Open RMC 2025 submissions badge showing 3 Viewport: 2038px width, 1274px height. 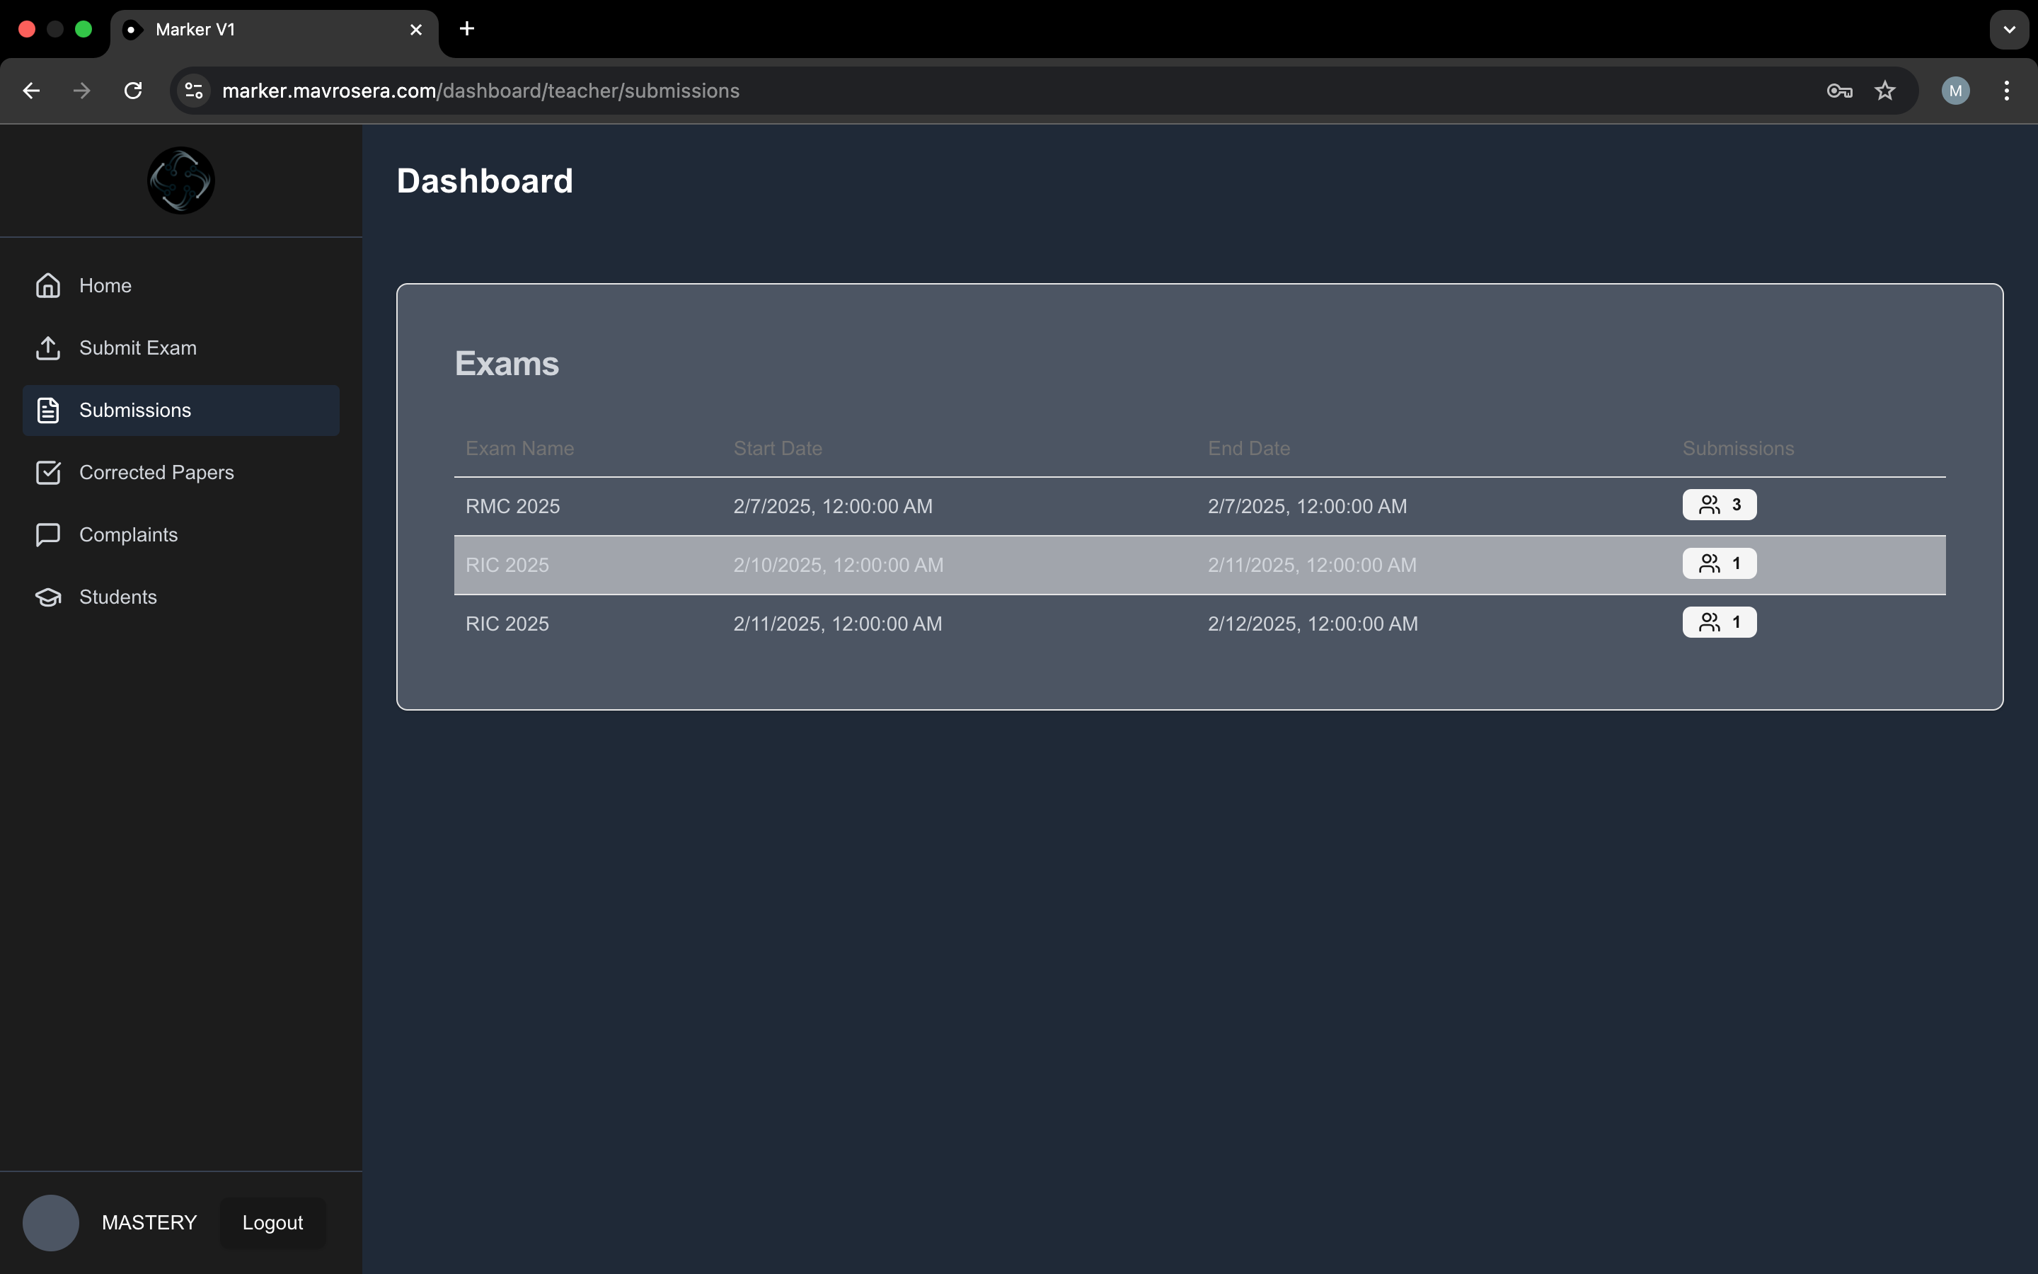coord(1719,505)
